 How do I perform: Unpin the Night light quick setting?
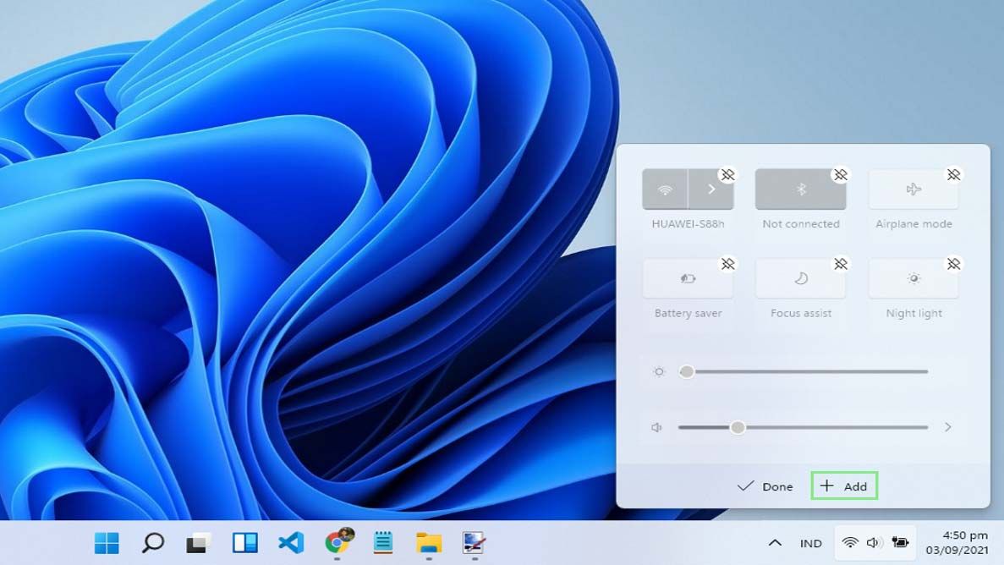(x=954, y=264)
